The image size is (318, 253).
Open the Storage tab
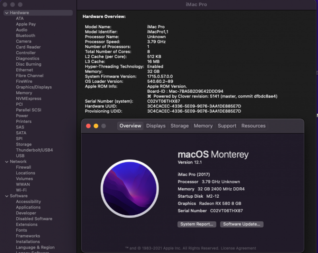180,126
